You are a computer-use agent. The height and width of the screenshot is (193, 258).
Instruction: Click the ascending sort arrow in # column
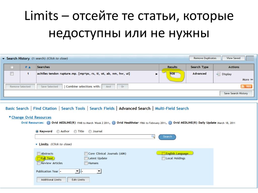(29, 67)
